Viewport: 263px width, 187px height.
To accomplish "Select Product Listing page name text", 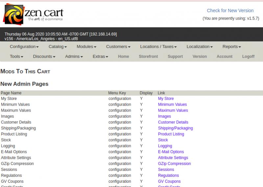I will point(14,134).
